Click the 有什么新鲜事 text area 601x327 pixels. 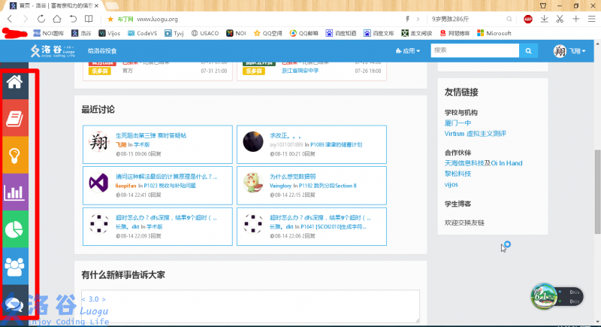pos(249,306)
